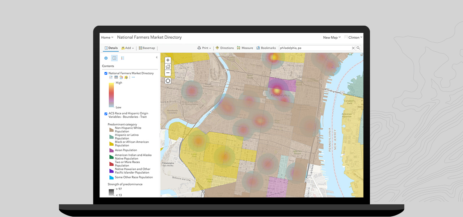Show map Contents via the content icon
The width and height of the screenshot is (463, 217).
point(114,58)
